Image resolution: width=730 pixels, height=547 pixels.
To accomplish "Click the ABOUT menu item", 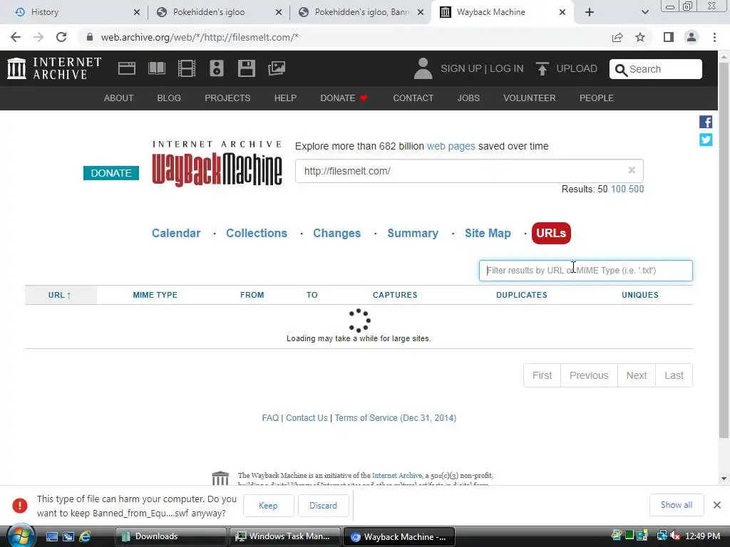I will point(118,98).
